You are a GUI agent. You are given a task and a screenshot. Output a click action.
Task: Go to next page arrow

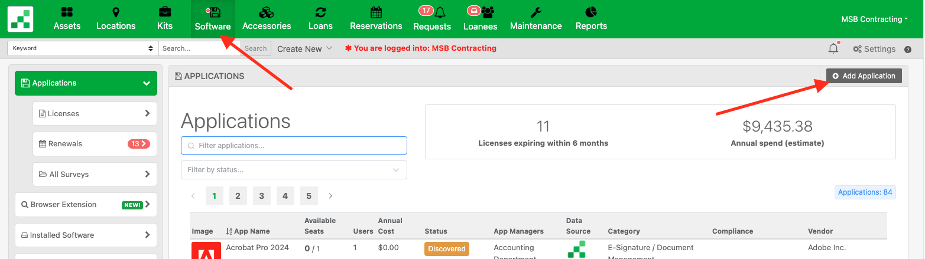coord(330,196)
